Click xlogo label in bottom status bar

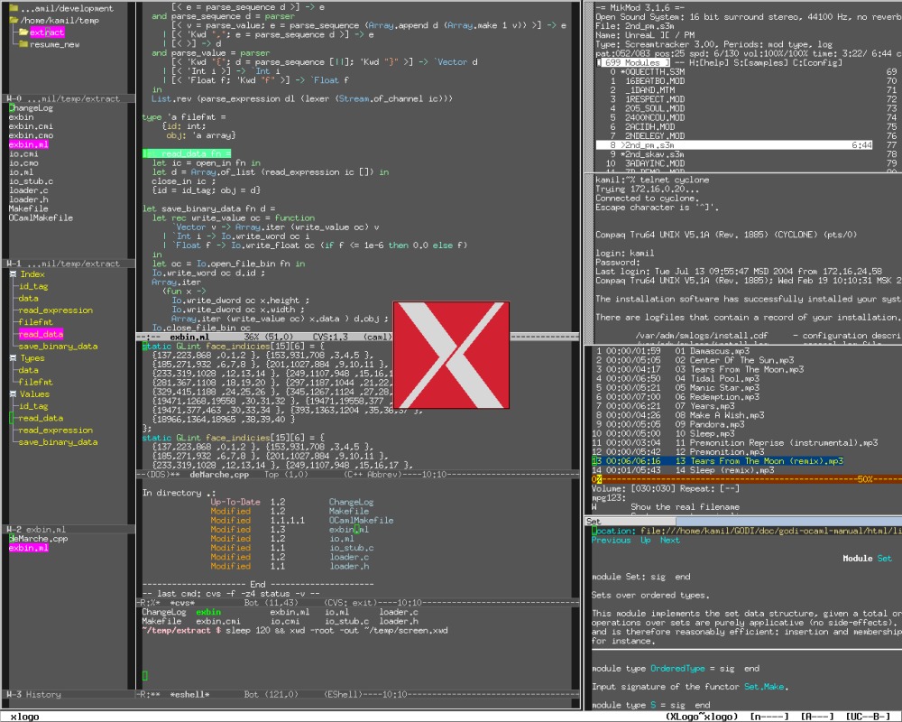[24, 717]
